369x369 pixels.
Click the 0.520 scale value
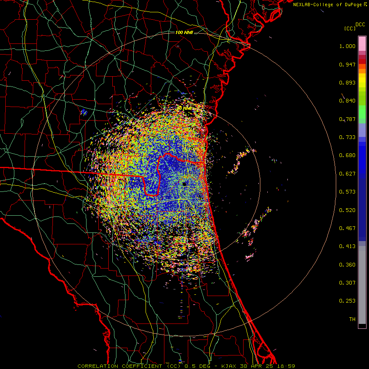pyautogui.click(x=347, y=210)
